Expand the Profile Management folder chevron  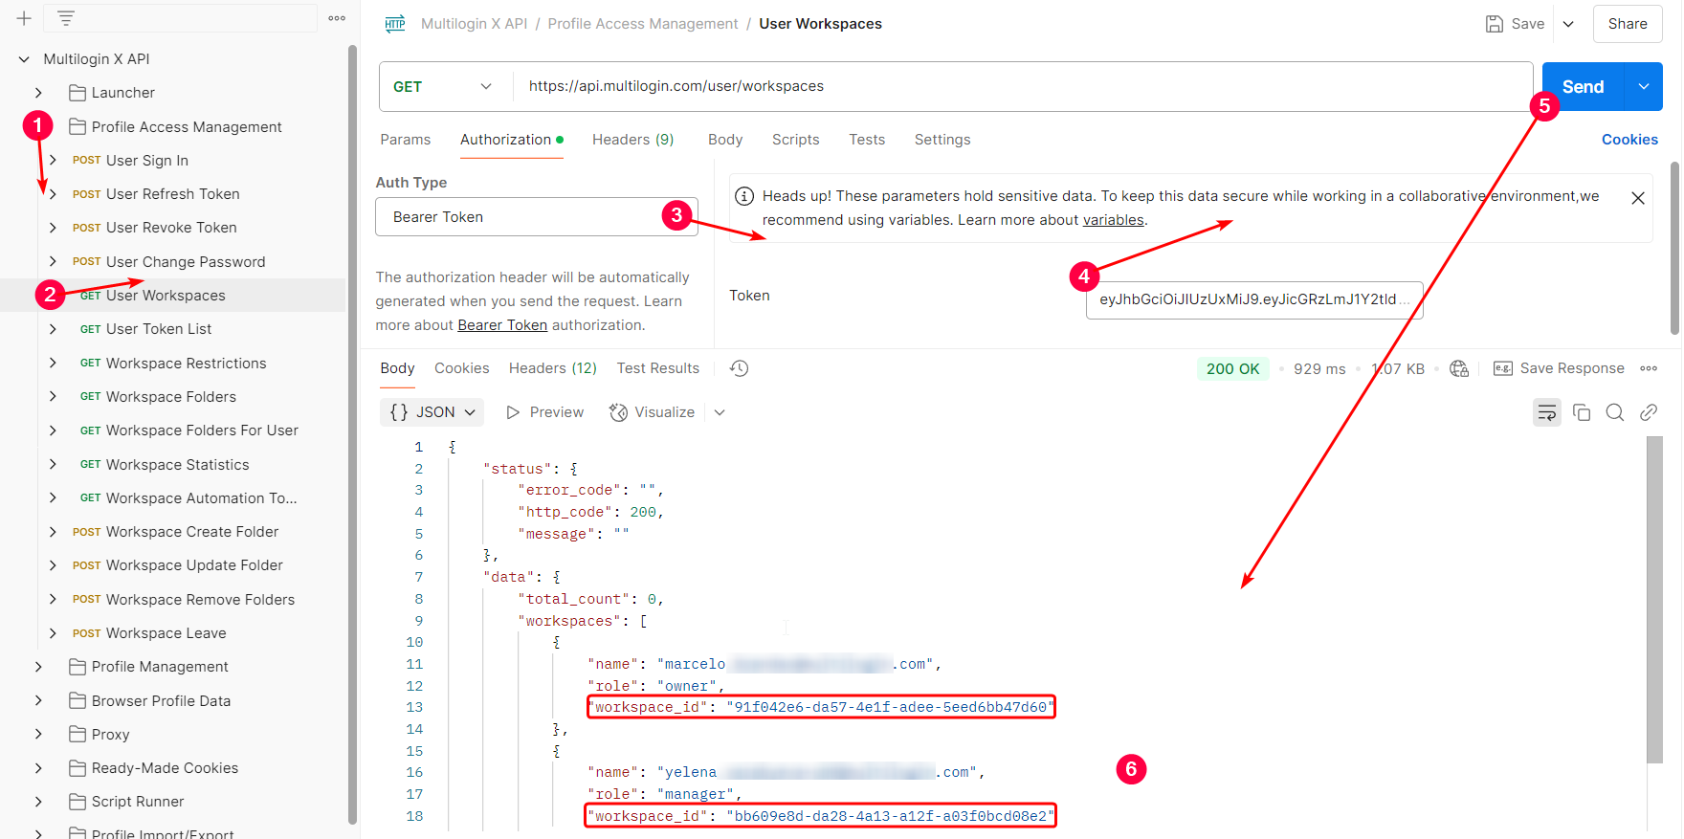point(38,667)
